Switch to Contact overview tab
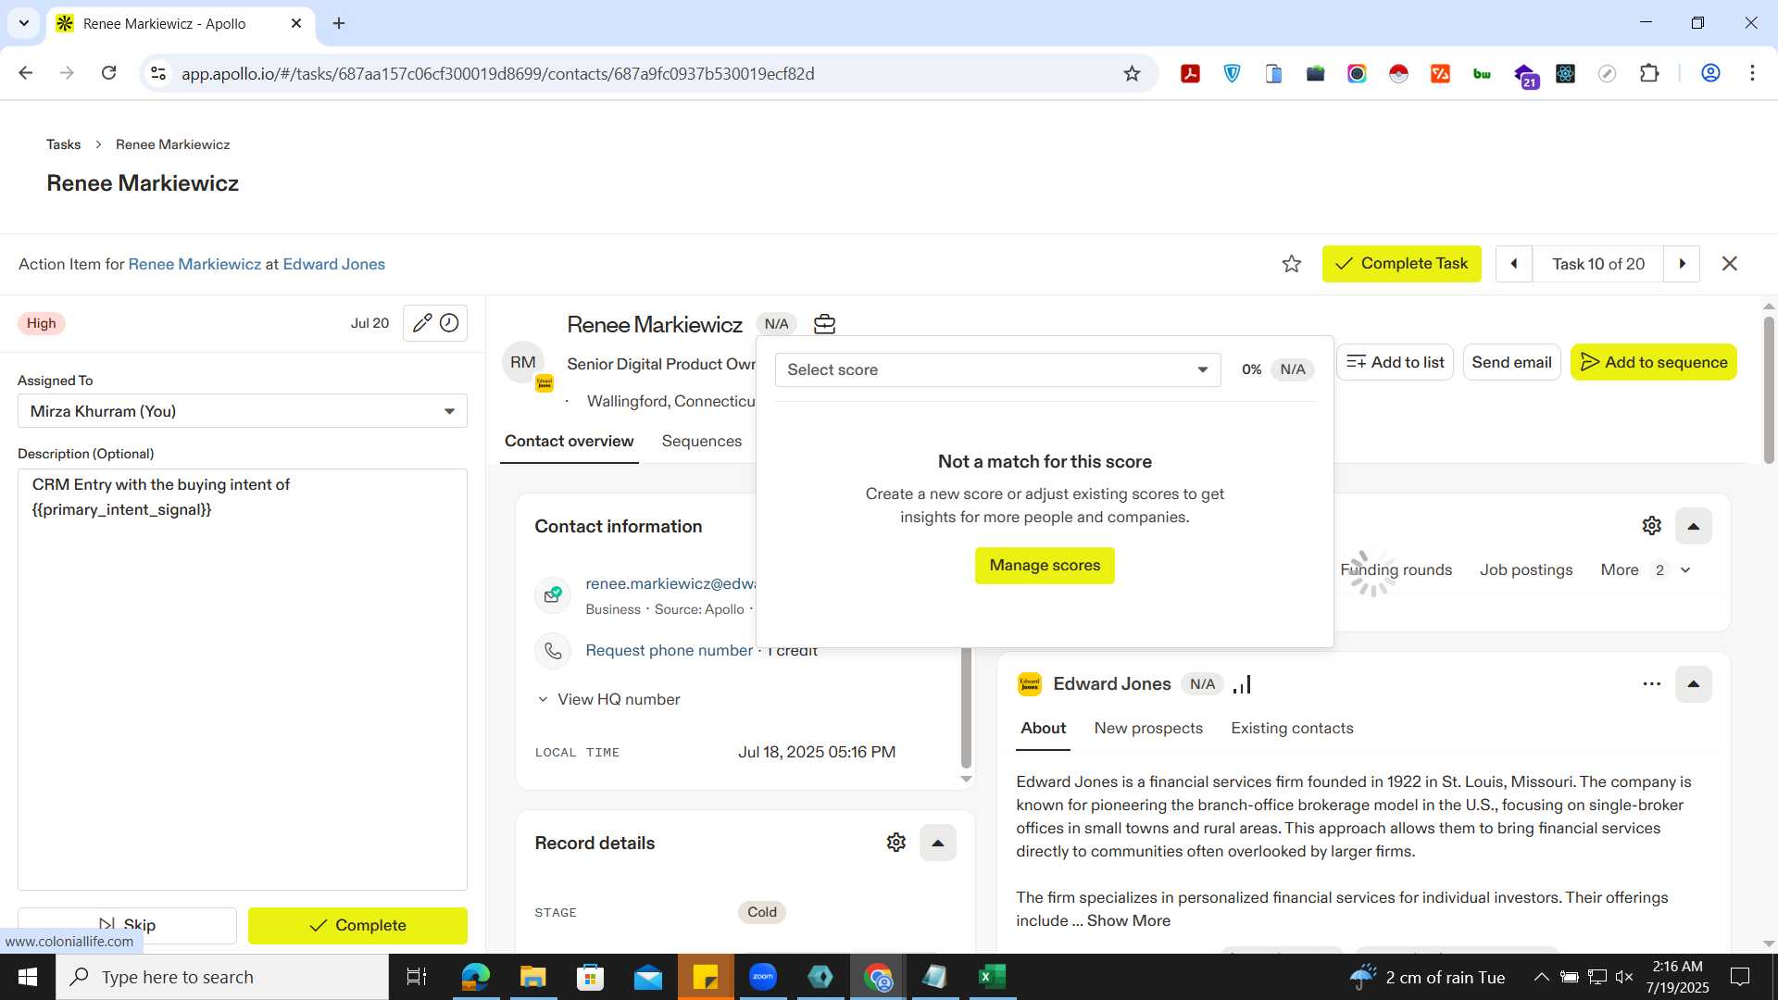This screenshot has height=1000, width=1778. (x=569, y=442)
